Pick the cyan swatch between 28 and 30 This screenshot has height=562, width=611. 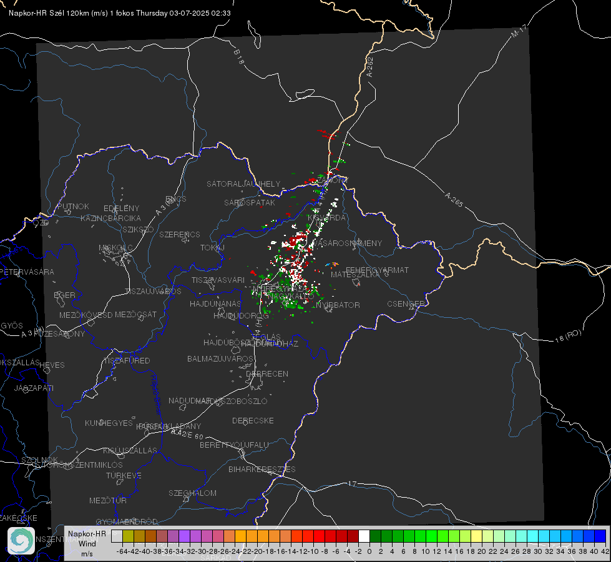pyautogui.click(x=533, y=536)
